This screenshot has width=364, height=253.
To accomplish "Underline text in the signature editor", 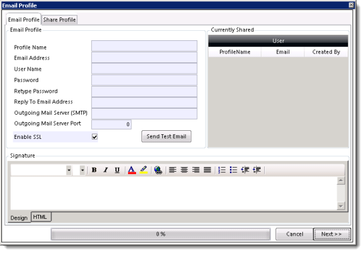I will pos(117,170).
